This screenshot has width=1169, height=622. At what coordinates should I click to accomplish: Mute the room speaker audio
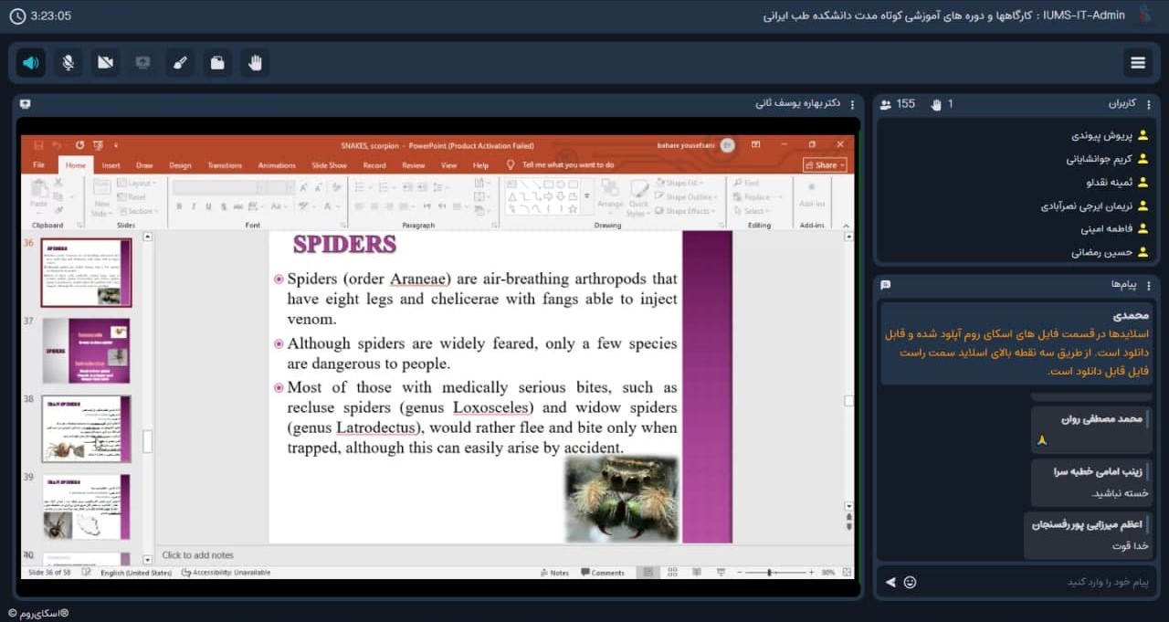(x=31, y=62)
